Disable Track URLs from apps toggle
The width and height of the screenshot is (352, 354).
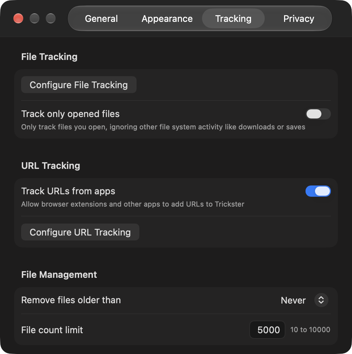pos(318,191)
